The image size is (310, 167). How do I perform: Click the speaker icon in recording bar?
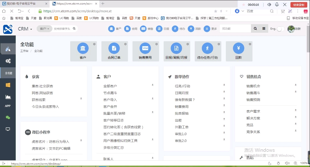click(269, 4)
